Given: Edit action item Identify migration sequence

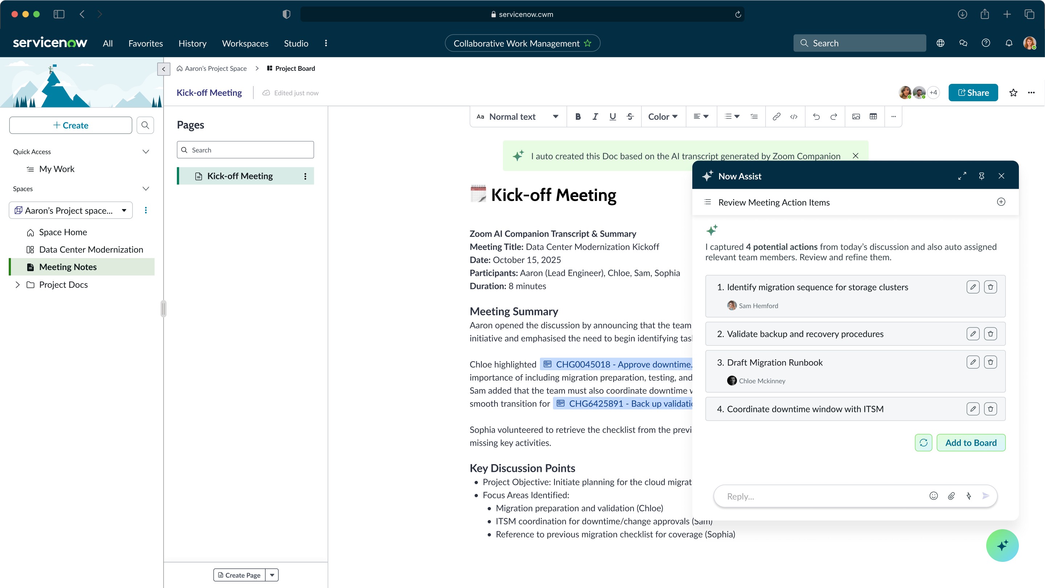Looking at the screenshot, I should (973, 287).
